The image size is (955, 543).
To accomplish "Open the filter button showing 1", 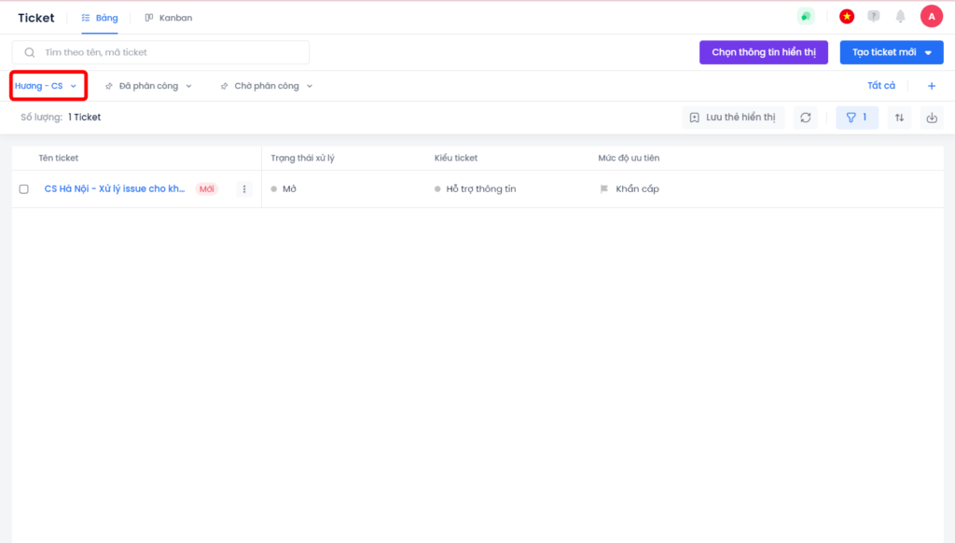I will pyautogui.click(x=857, y=118).
